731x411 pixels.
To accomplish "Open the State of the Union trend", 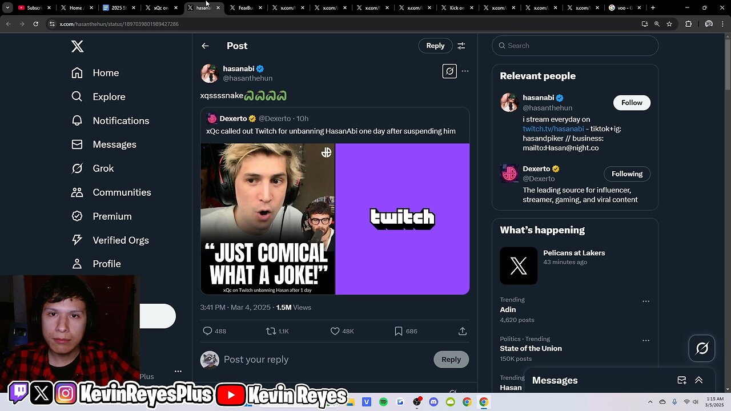I will [531, 349].
